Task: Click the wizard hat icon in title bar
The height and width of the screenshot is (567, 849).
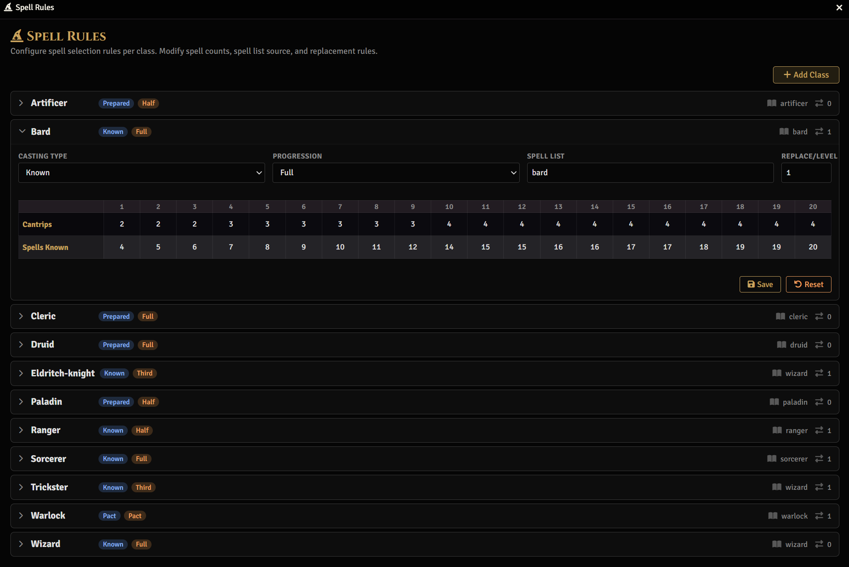Action: point(8,7)
